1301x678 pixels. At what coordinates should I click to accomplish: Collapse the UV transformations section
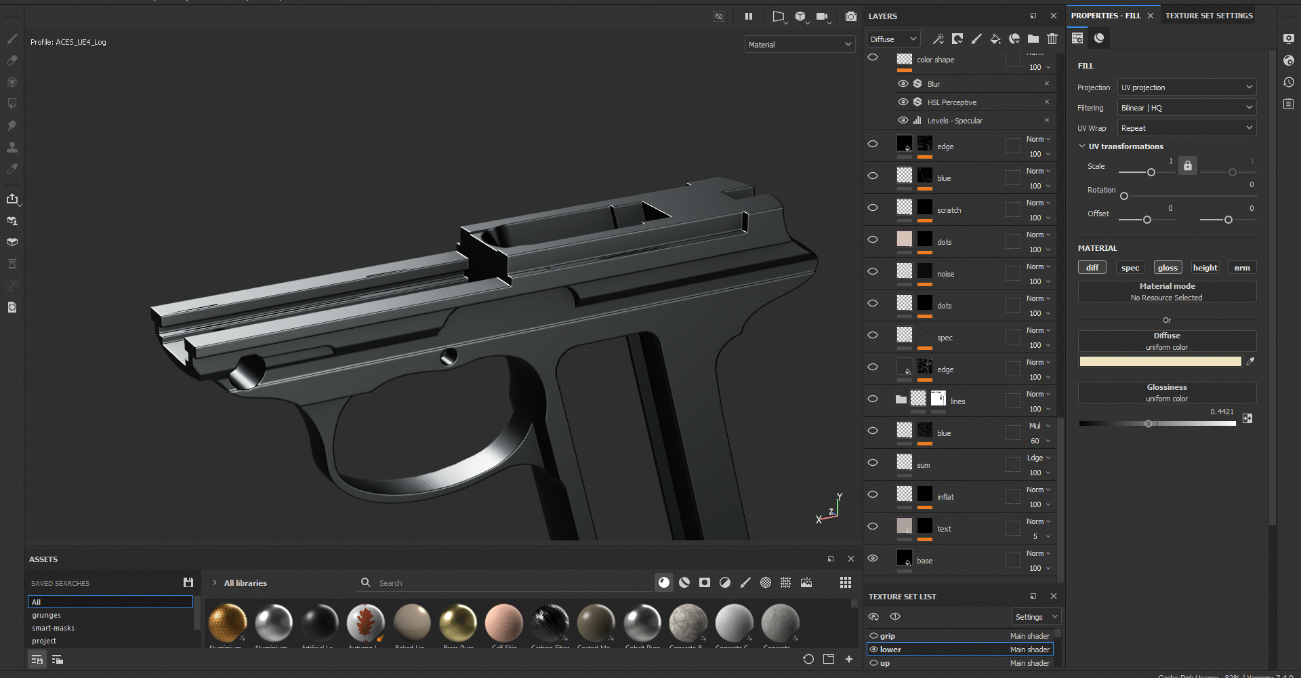[x=1082, y=146]
